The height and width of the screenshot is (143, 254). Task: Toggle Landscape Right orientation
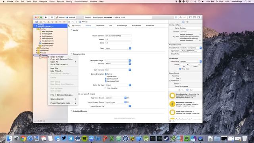[106, 81]
